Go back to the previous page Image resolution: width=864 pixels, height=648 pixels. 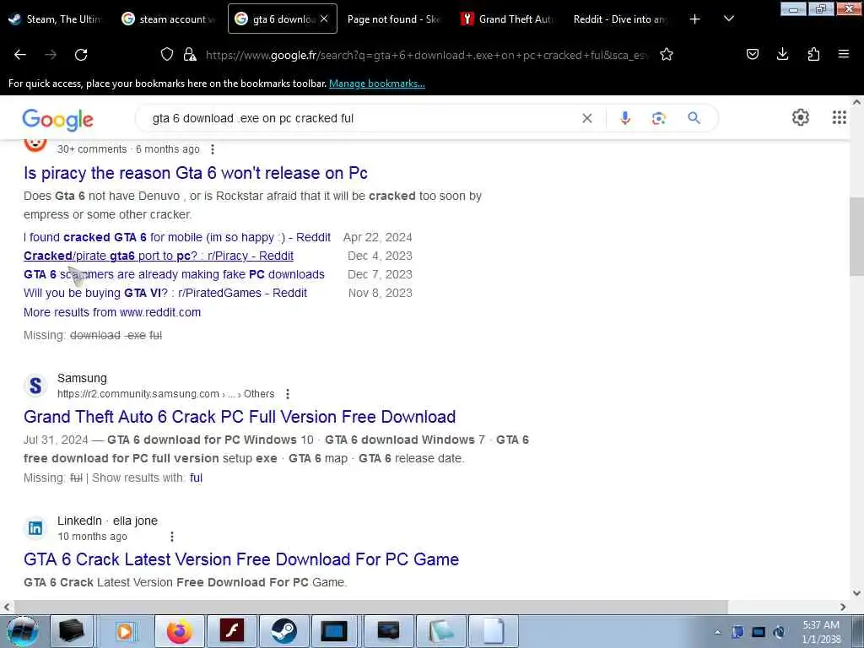coord(20,55)
